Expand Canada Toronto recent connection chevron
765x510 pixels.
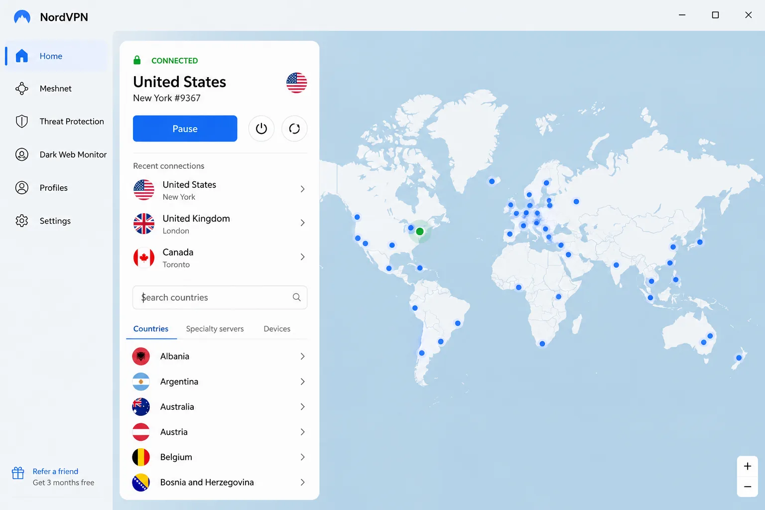[x=302, y=257]
